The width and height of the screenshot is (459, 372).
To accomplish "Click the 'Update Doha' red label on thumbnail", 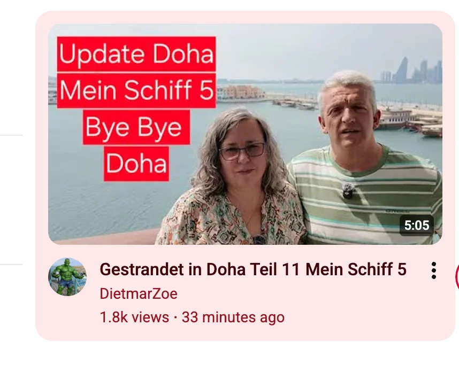I will [136, 54].
